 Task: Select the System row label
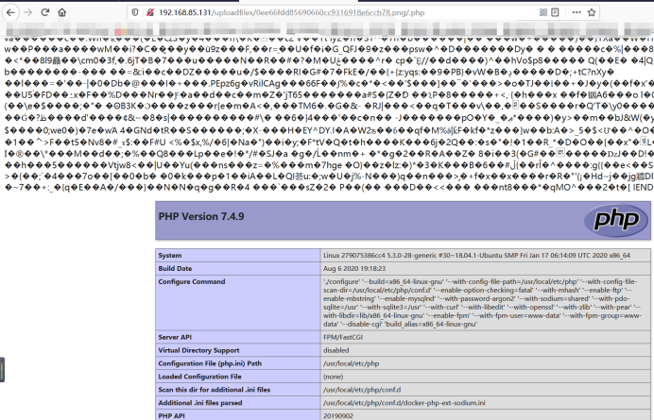point(170,256)
